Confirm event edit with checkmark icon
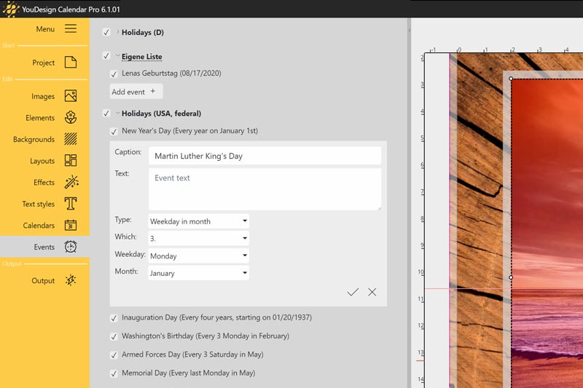Viewport: 583px width, 388px height. 353,292
